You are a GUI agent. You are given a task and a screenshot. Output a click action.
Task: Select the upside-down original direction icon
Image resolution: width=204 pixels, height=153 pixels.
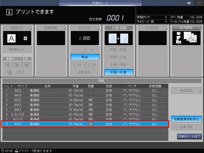tap(27, 65)
